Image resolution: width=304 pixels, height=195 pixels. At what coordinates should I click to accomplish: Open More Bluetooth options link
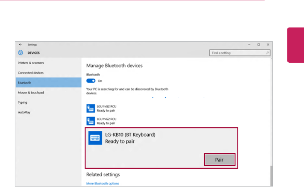point(103,183)
